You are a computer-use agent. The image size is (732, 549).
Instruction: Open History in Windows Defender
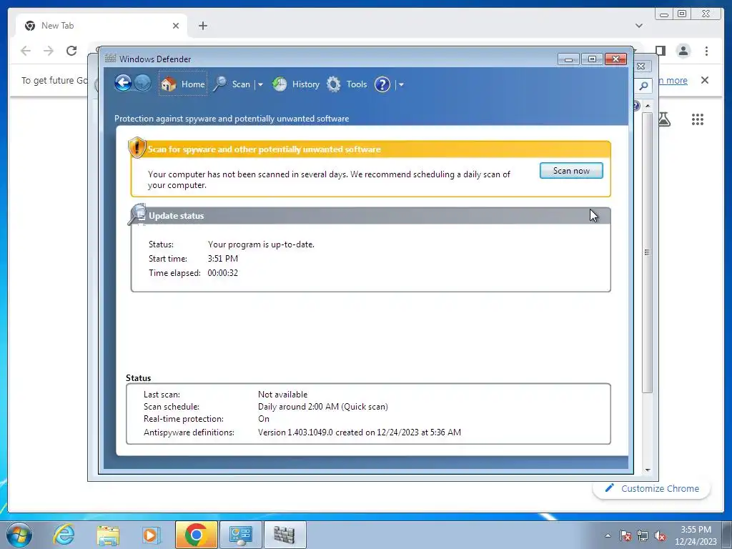(296, 84)
